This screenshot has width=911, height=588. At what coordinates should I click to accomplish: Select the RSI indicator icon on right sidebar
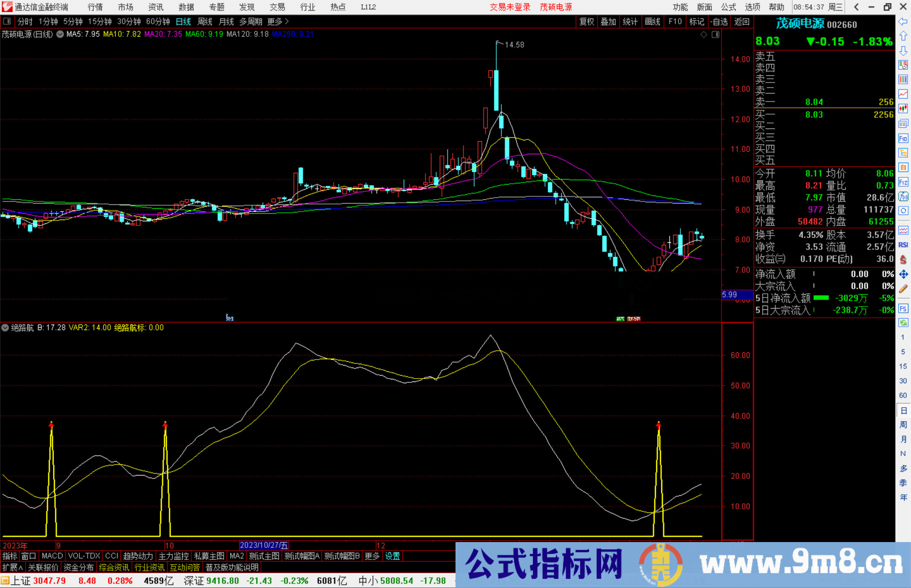(x=903, y=245)
